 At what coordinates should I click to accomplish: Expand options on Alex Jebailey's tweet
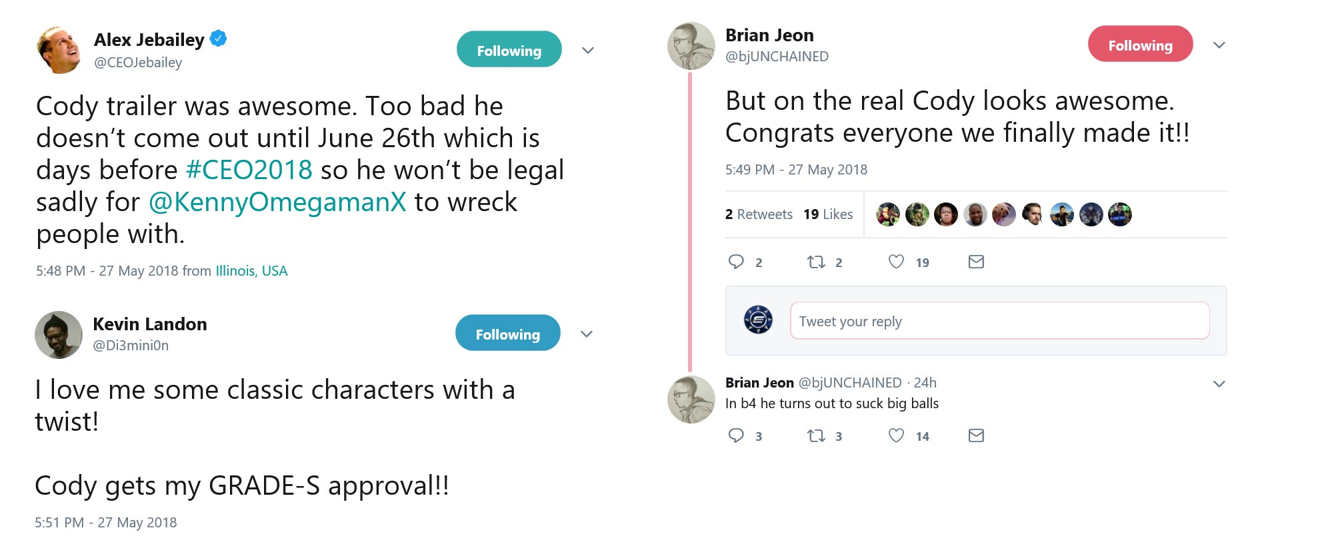[x=587, y=51]
